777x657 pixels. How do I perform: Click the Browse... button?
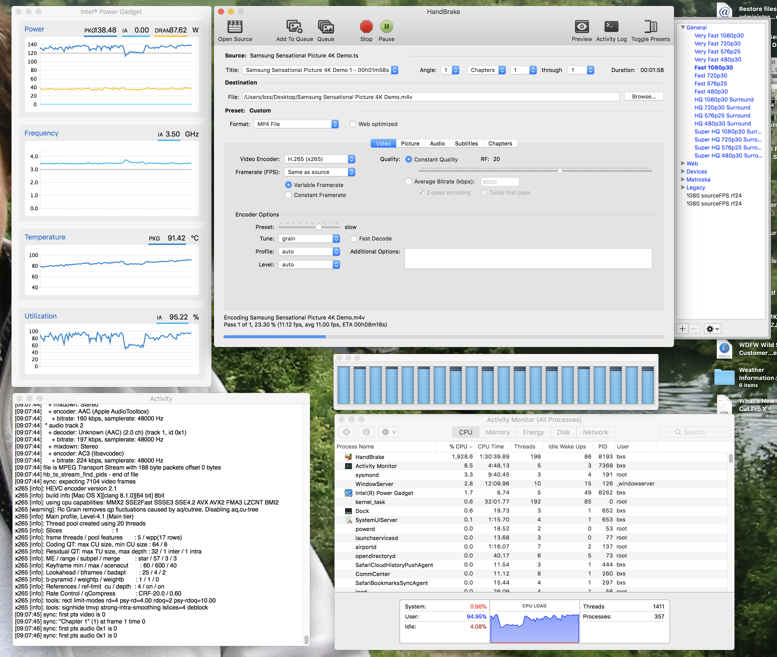point(643,96)
